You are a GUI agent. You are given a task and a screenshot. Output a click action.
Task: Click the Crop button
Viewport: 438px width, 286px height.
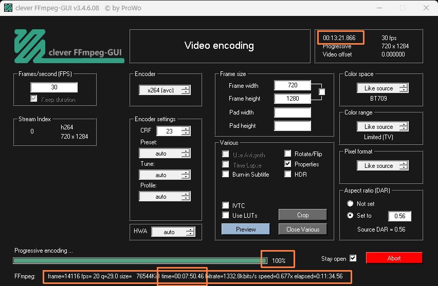click(302, 215)
